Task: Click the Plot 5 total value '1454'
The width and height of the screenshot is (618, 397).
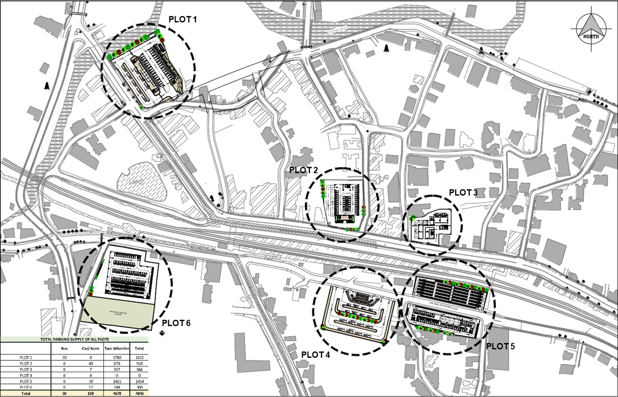Action: click(139, 381)
